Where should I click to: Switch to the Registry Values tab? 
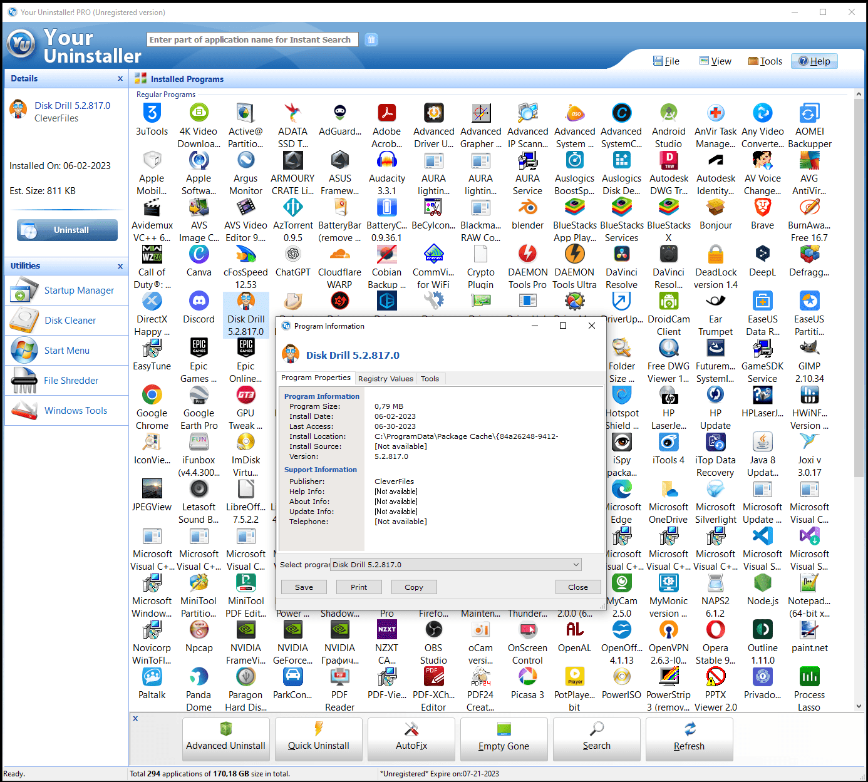[x=386, y=379]
